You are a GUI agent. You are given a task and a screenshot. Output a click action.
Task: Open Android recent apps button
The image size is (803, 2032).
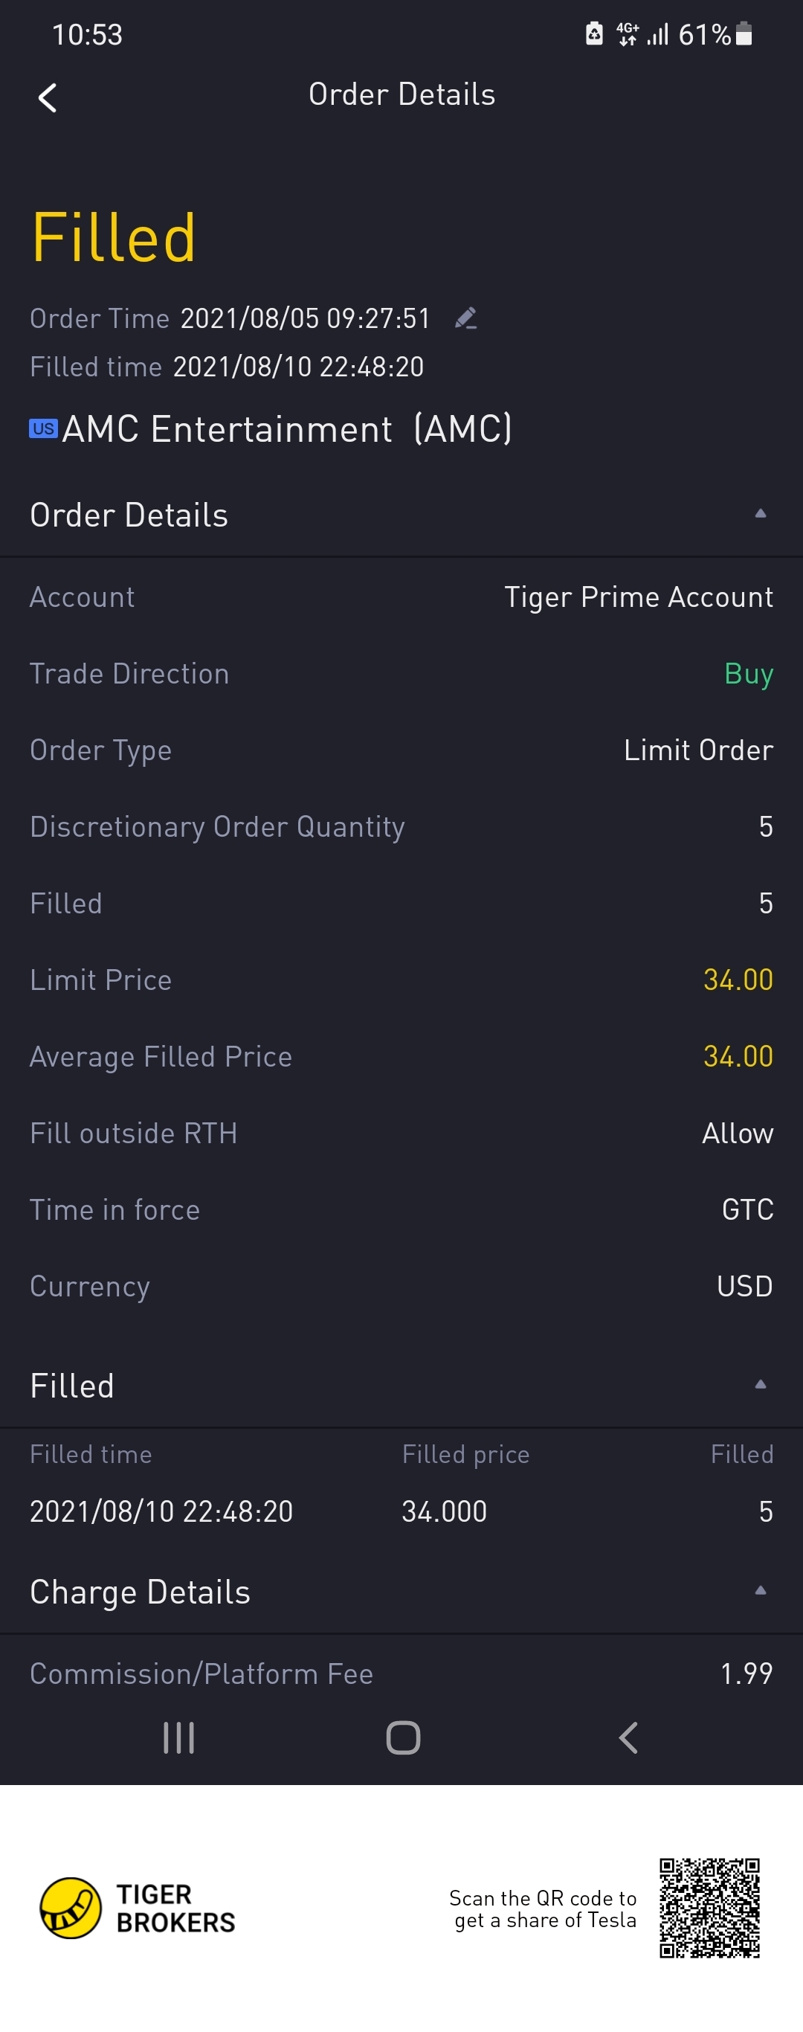(x=178, y=1737)
